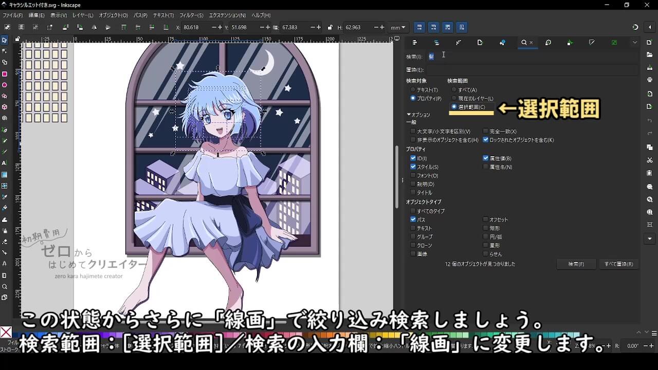Open パス(P) menu

[140, 15]
